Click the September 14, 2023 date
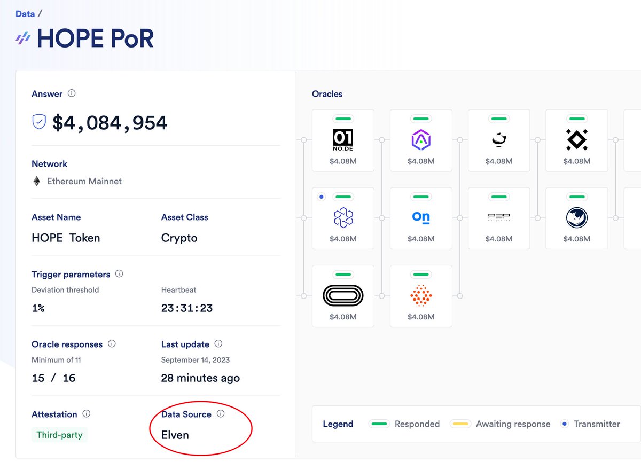Viewport: 641px width, 470px height. point(196,360)
